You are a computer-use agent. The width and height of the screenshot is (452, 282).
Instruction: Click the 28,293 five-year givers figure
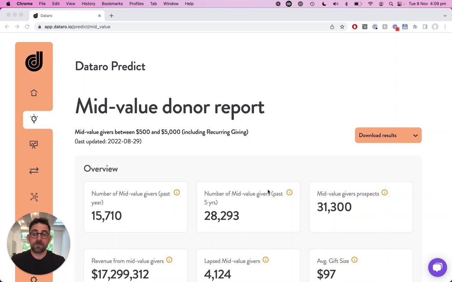[x=221, y=216]
